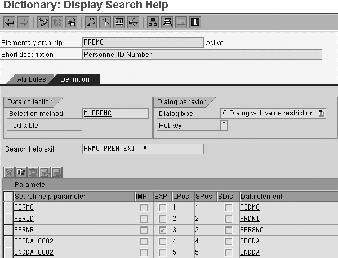Click the 'Data element' column header

coord(289,197)
